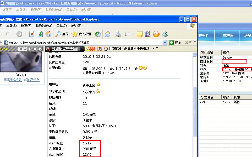
Task: Edit with Word document icon
Action: pyautogui.click(x=127, y=34)
